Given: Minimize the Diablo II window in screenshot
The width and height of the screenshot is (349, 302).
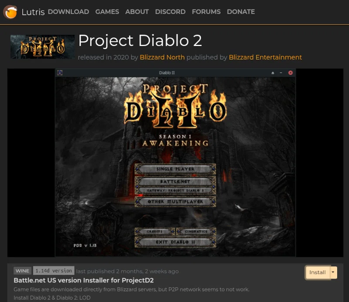Looking at the screenshot, I should (281, 73).
